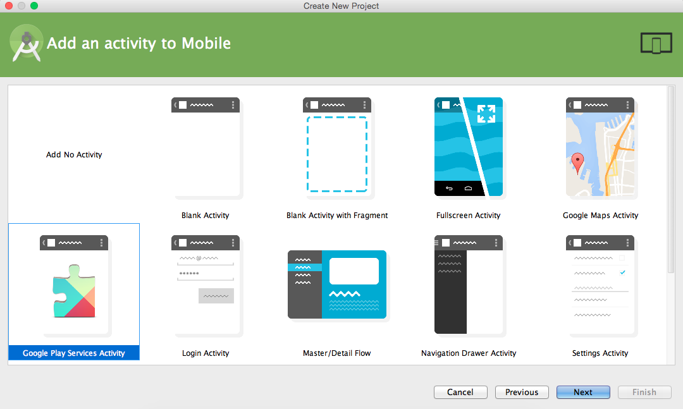
Task: Choose Blank Activity with Fragment thumbnail
Action: (x=337, y=148)
